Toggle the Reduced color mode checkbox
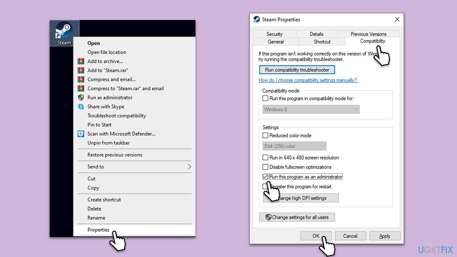 tap(265, 135)
